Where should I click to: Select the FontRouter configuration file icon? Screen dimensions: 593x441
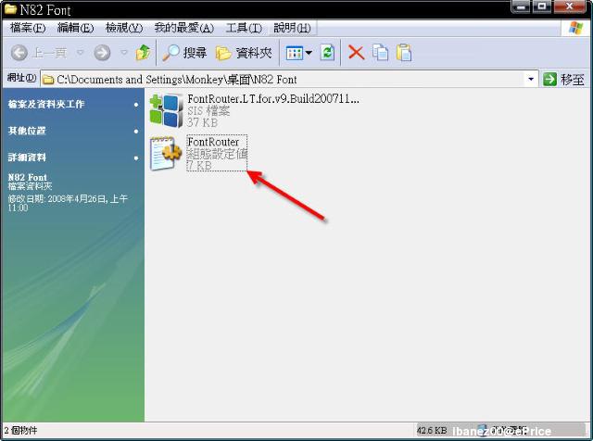tap(166, 154)
